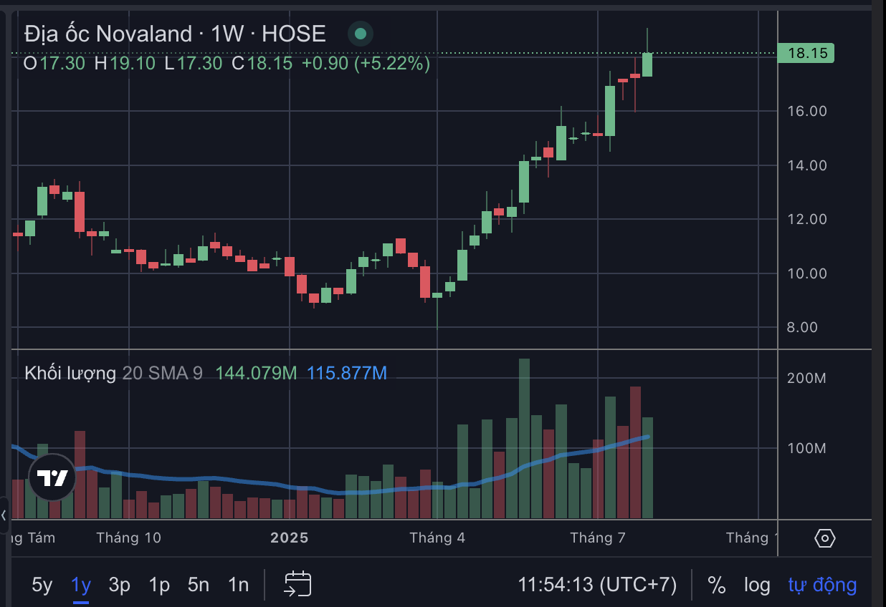Click the TradingView logo on the chart
The image size is (886, 607).
point(52,477)
